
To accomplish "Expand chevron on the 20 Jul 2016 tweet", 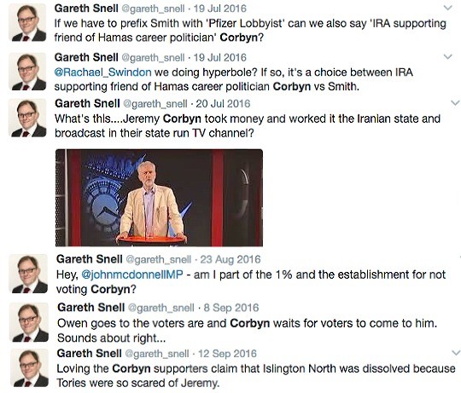I will point(455,103).
